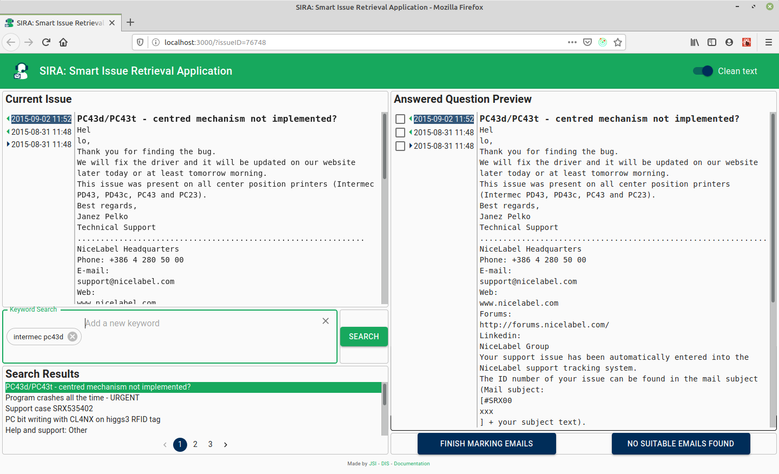Clear the keyword search field X
This screenshot has height=474, width=779.
(x=326, y=321)
